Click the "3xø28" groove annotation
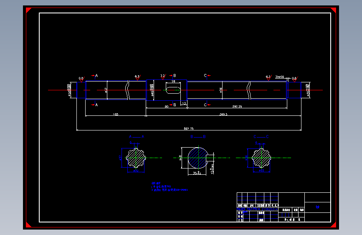Image resolution: width=362 pixels, height=235 pixels. (x=280, y=77)
